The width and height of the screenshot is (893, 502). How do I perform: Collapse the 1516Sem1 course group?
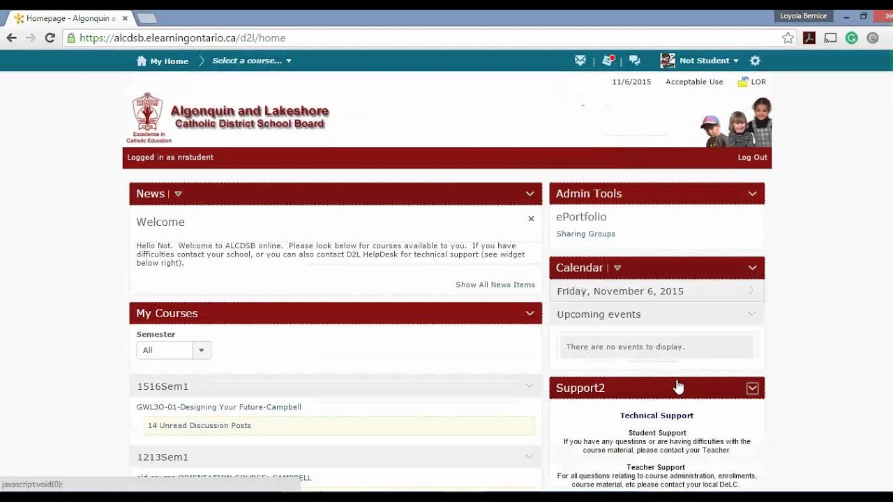coord(529,386)
